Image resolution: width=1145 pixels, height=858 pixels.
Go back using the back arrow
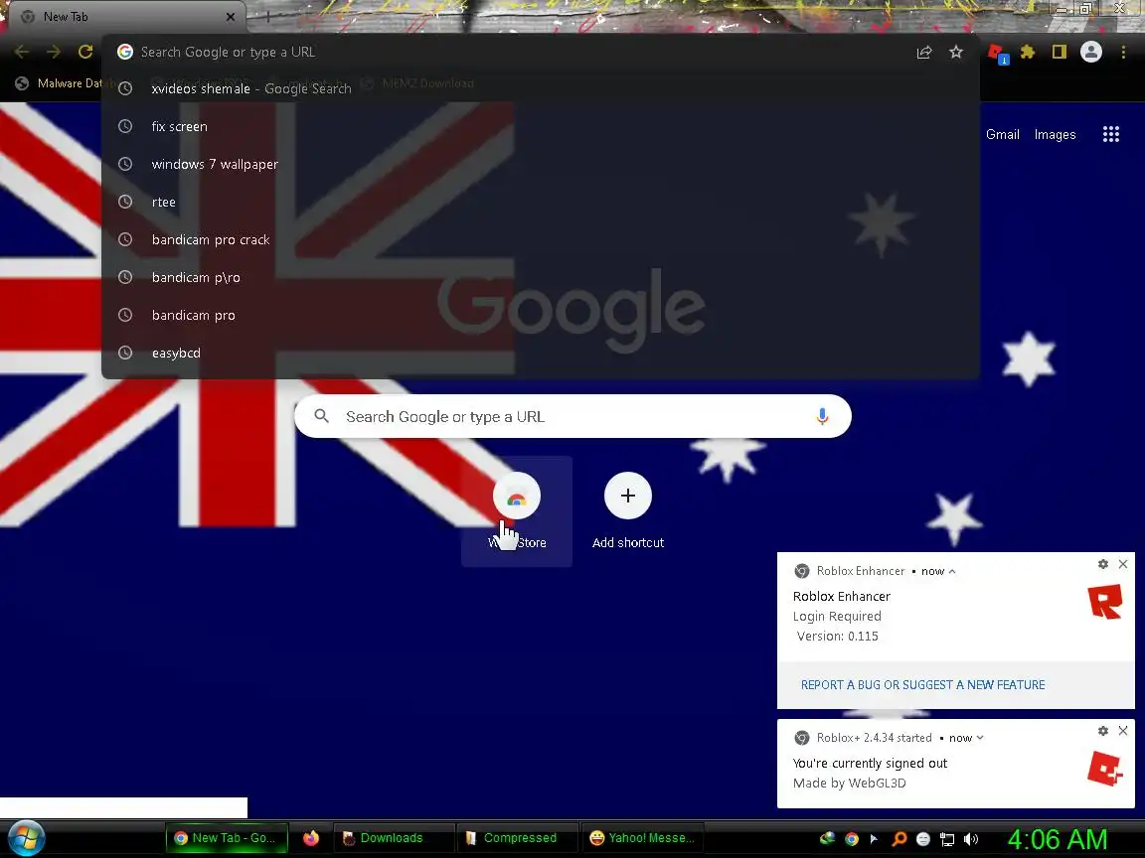coord(22,52)
